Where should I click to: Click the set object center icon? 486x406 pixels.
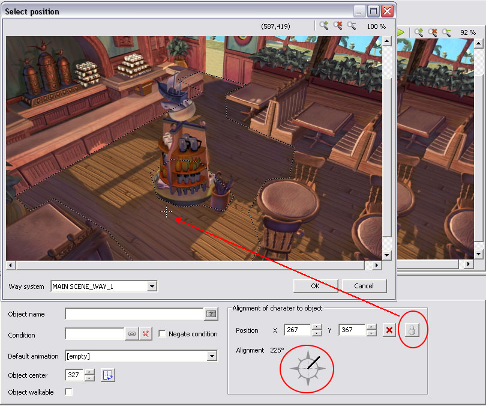(107, 375)
